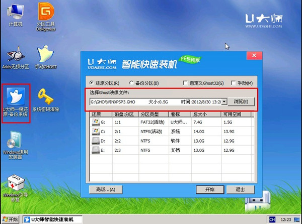Select the U大师一键还原备份系统 icon
The height and width of the screenshot is (224, 302).
point(15,98)
